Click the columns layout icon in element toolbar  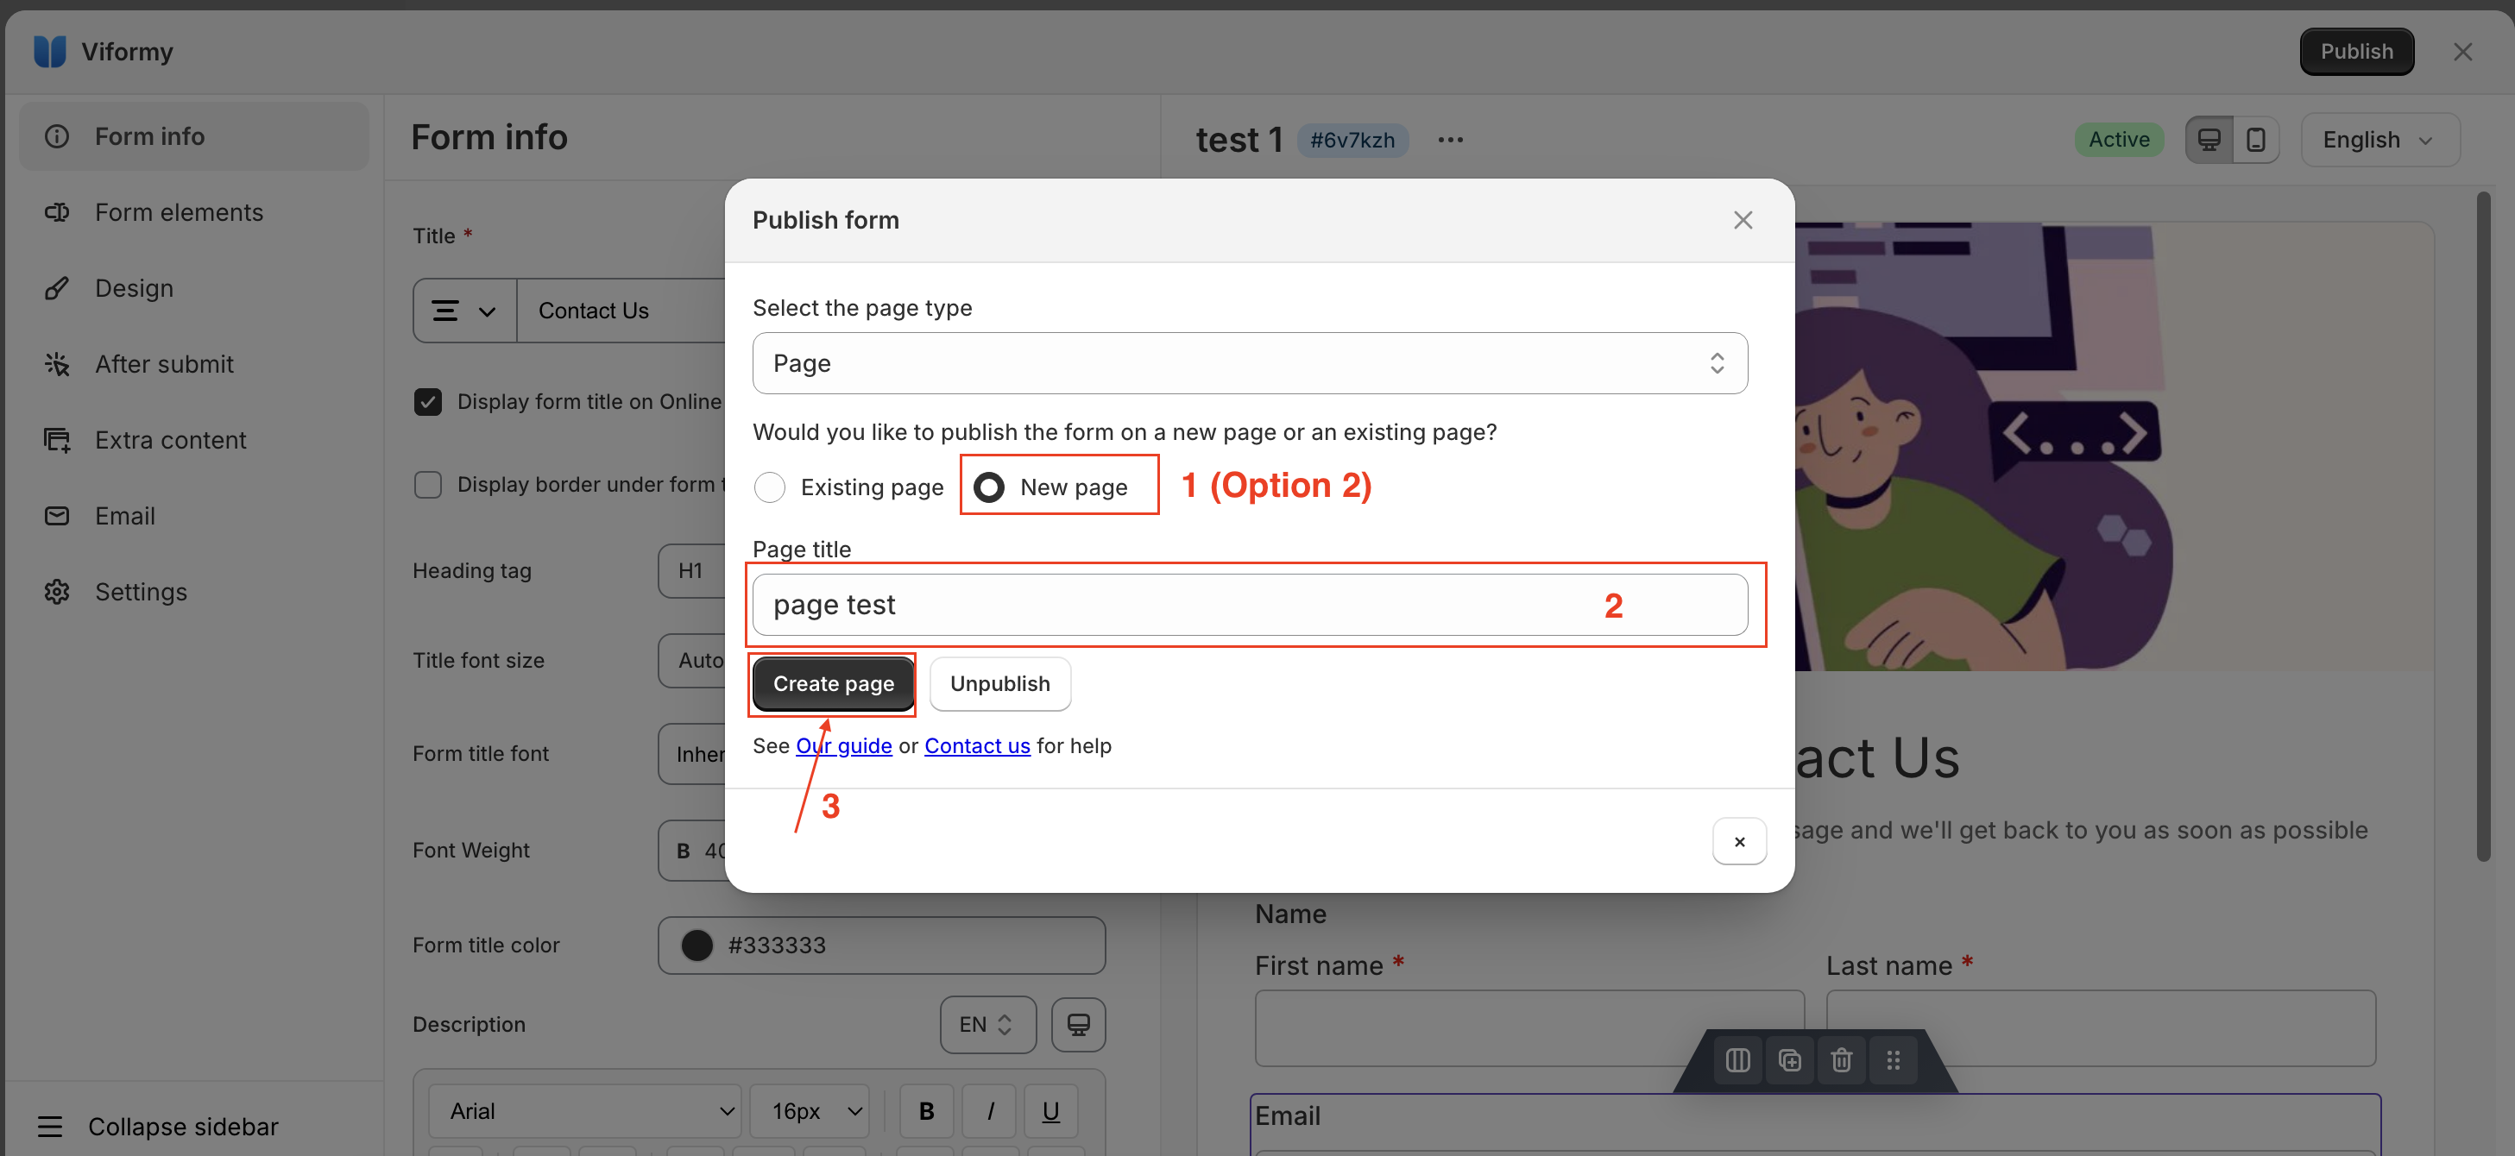click(x=1738, y=1059)
